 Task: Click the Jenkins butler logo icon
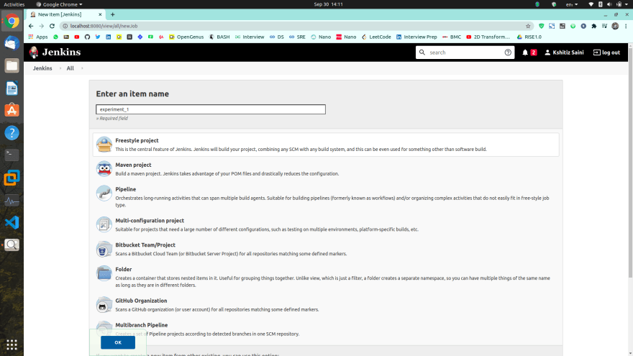(x=34, y=52)
